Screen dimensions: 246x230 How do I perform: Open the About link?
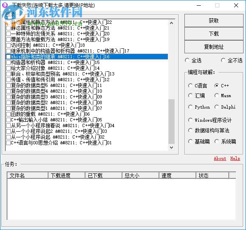pyautogui.click(x=220, y=158)
